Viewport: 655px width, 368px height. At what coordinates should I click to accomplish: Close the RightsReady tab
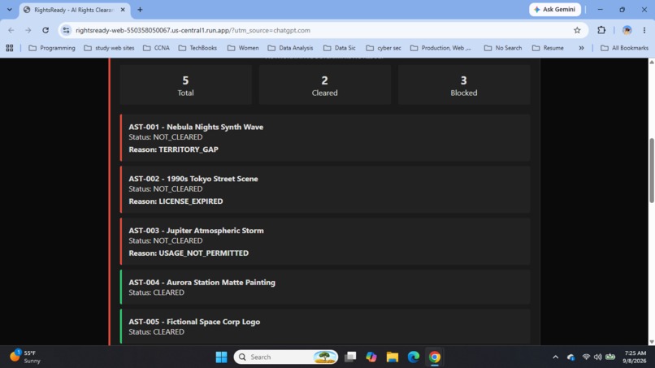pos(123,10)
